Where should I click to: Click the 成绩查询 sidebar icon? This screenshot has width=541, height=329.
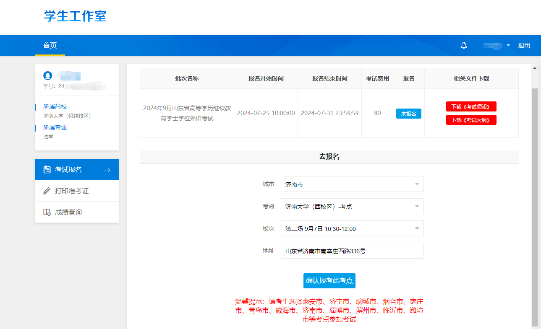click(47, 212)
